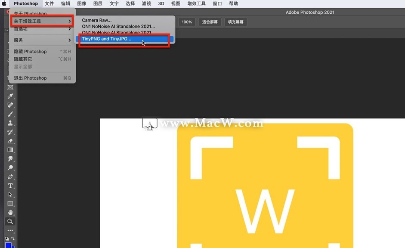The height and width of the screenshot is (248, 405).
Task: Select the Eraser tool
Action: click(x=10, y=141)
